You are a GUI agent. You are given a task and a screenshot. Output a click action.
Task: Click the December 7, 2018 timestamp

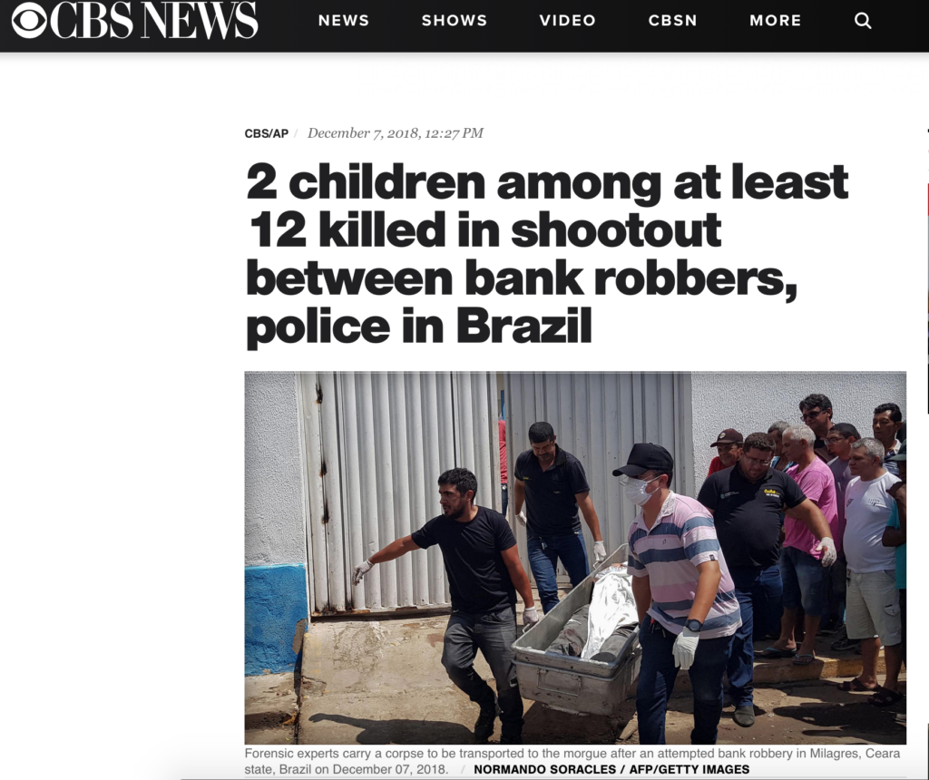tap(396, 133)
